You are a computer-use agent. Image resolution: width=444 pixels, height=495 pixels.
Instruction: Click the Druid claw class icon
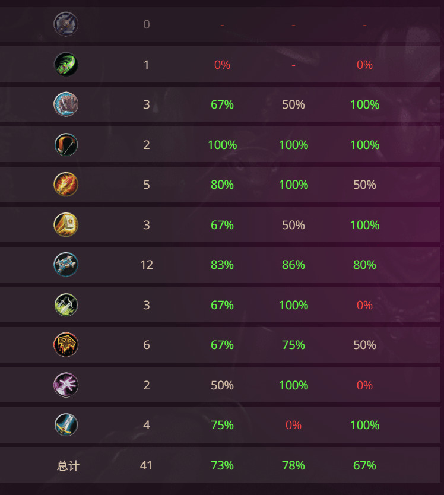coord(66,104)
